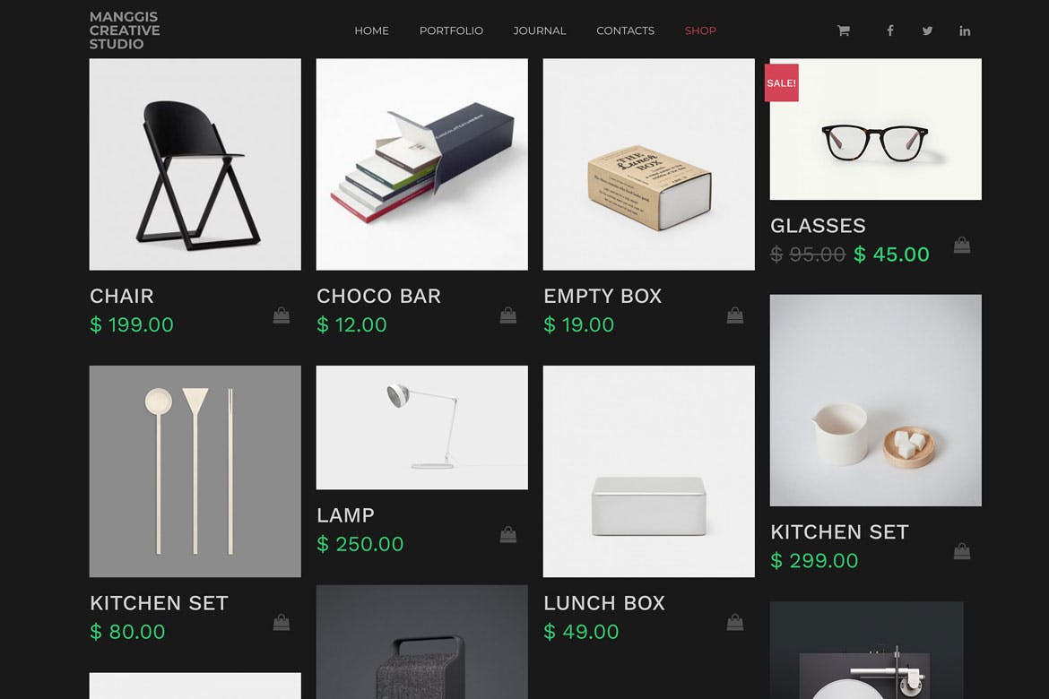Go to the Home menu item
Image resolution: width=1049 pixels, height=699 pixels.
pos(371,30)
